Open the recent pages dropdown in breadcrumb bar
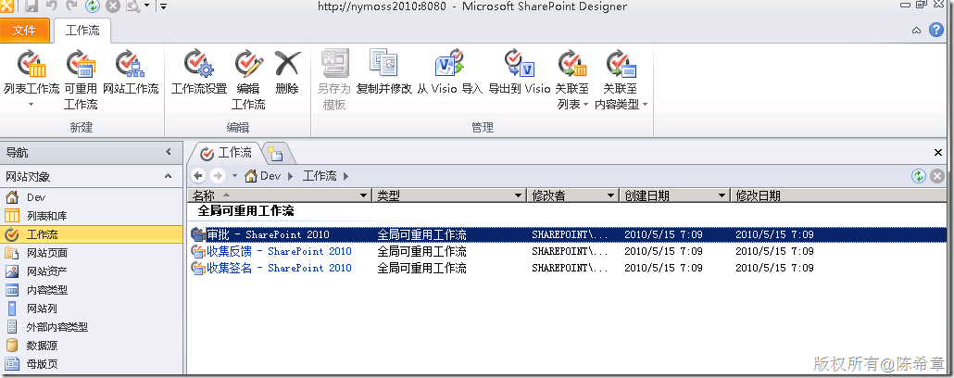 click(235, 176)
